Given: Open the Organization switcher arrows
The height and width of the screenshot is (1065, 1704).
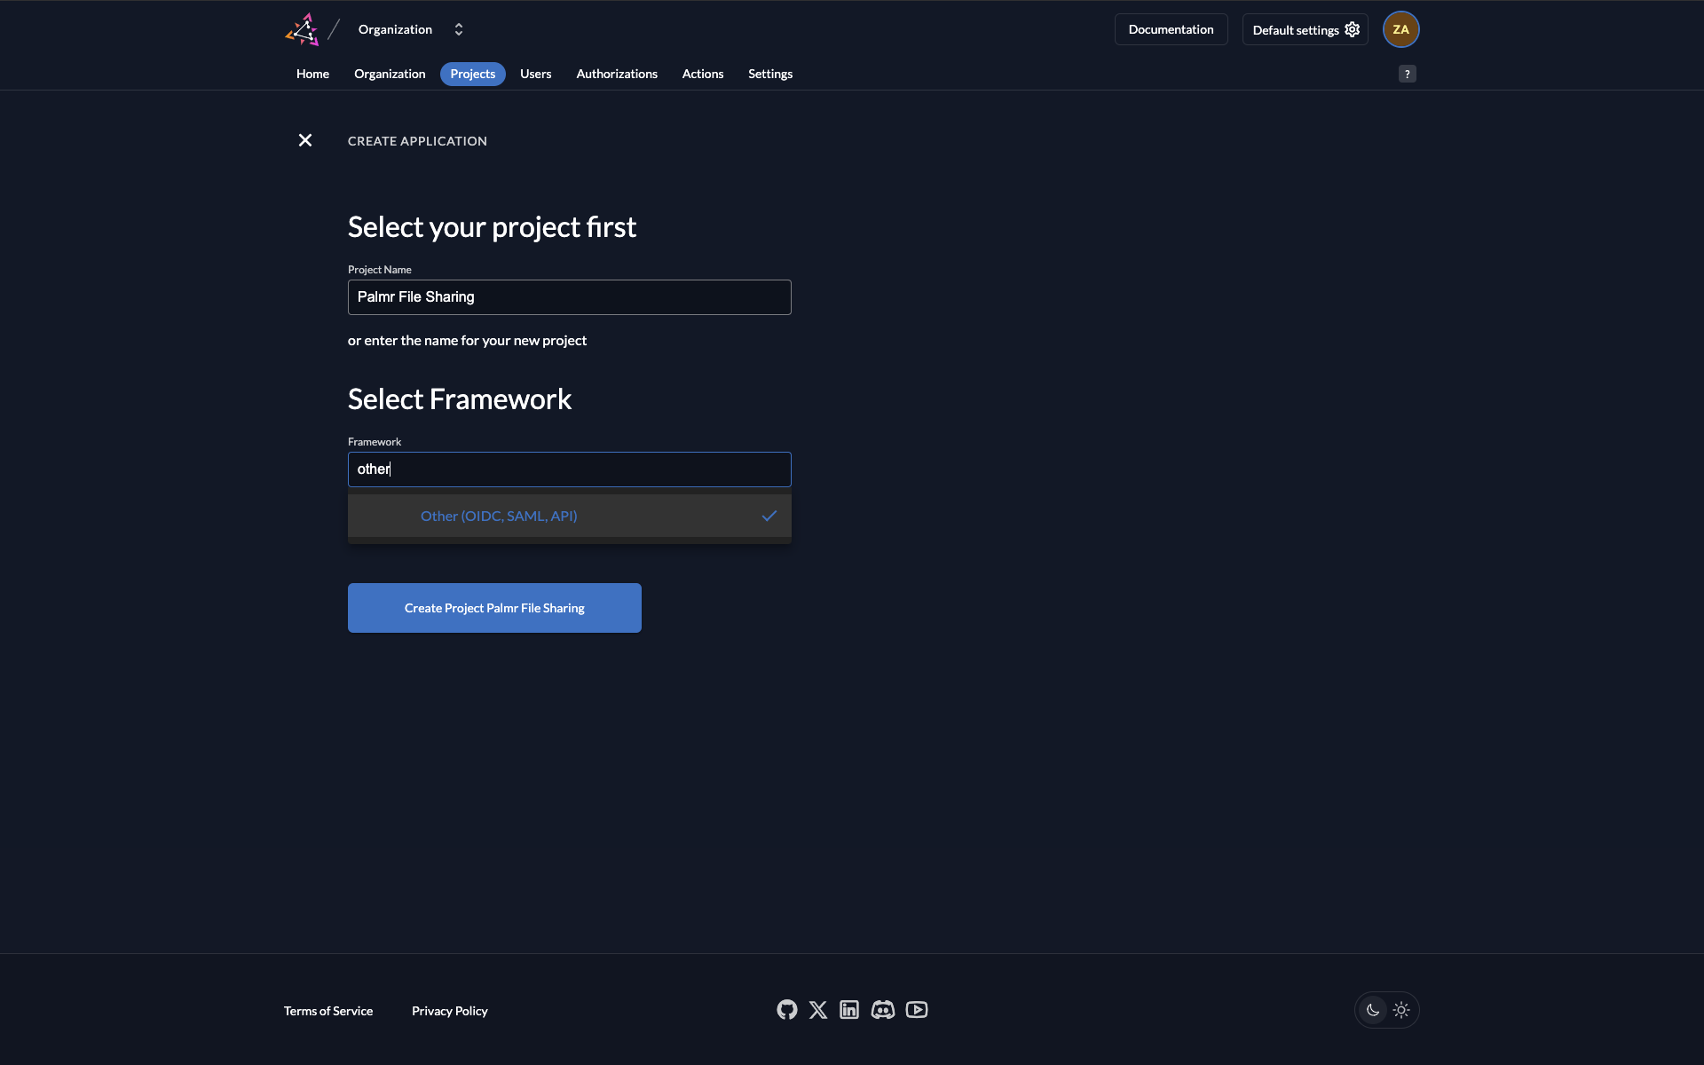Looking at the screenshot, I should [x=459, y=29].
